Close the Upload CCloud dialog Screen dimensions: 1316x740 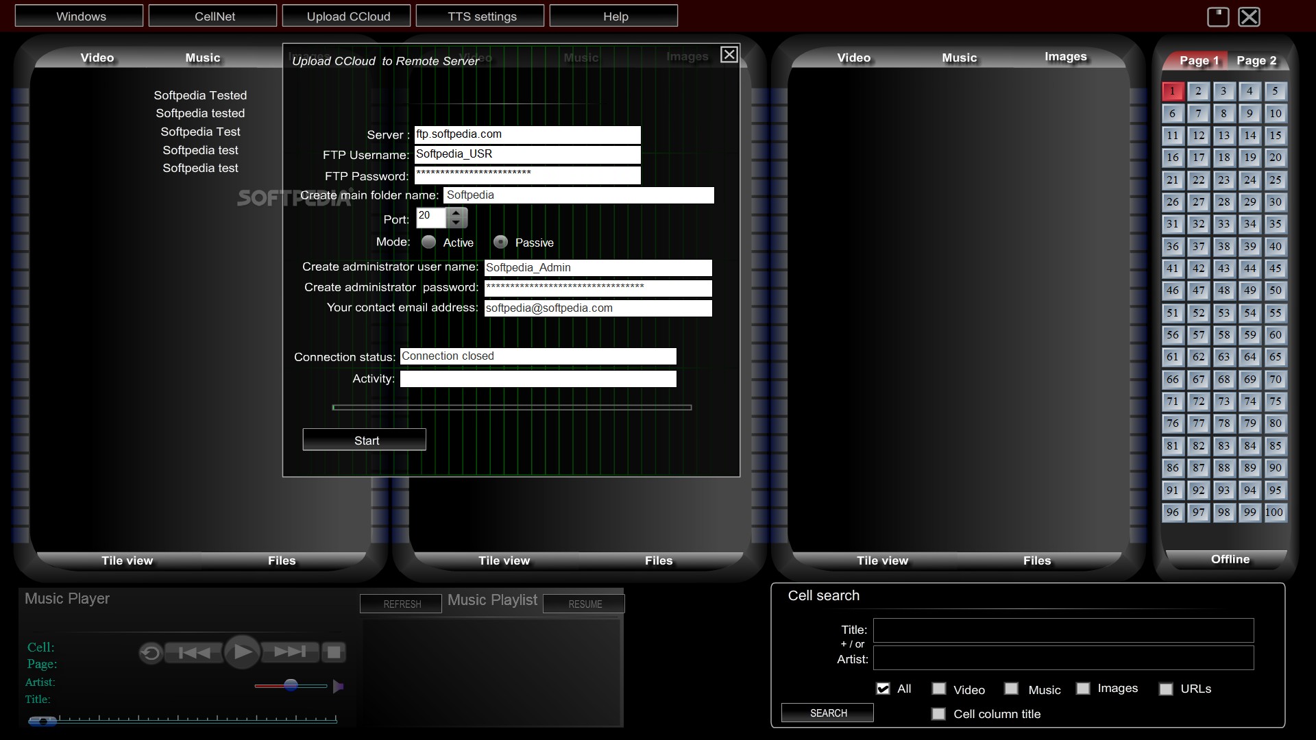pyautogui.click(x=729, y=55)
